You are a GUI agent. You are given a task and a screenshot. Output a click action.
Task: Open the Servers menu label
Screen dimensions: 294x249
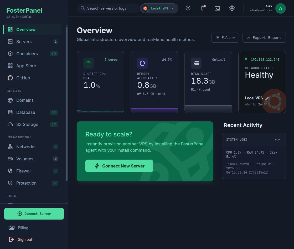[24, 42]
